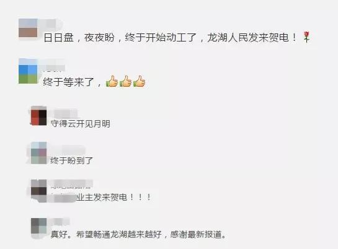The height and width of the screenshot is (249, 338).
Task: Open red-black avatar beside 守得云开见月明
Action: (38, 116)
